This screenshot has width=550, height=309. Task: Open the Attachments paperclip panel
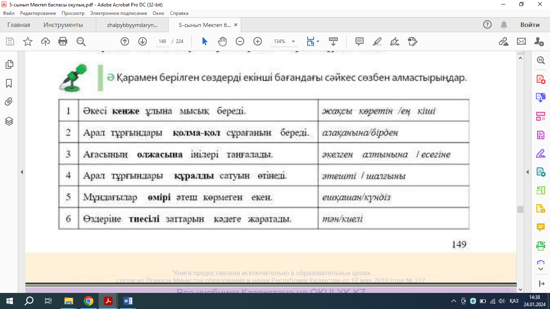pyautogui.click(x=9, y=102)
